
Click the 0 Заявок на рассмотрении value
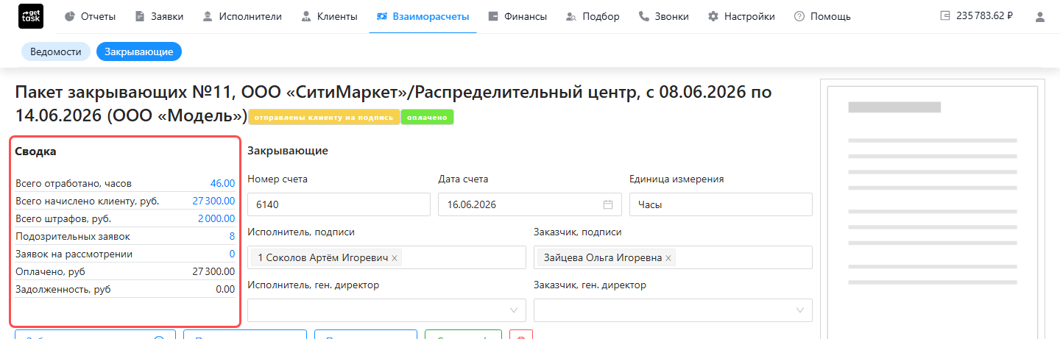[x=232, y=254]
